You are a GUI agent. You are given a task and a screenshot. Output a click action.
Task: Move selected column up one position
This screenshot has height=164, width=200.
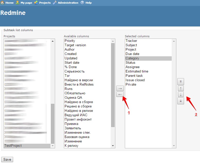coord(181,88)
